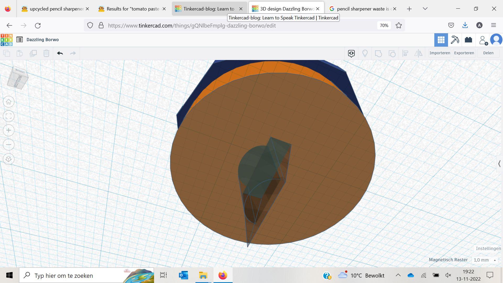Zoom in with the plus icon
This screenshot has height=283, width=503.
[9, 130]
